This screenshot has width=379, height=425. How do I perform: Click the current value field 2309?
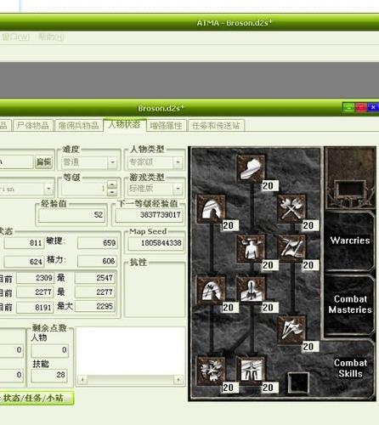point(35,278)
